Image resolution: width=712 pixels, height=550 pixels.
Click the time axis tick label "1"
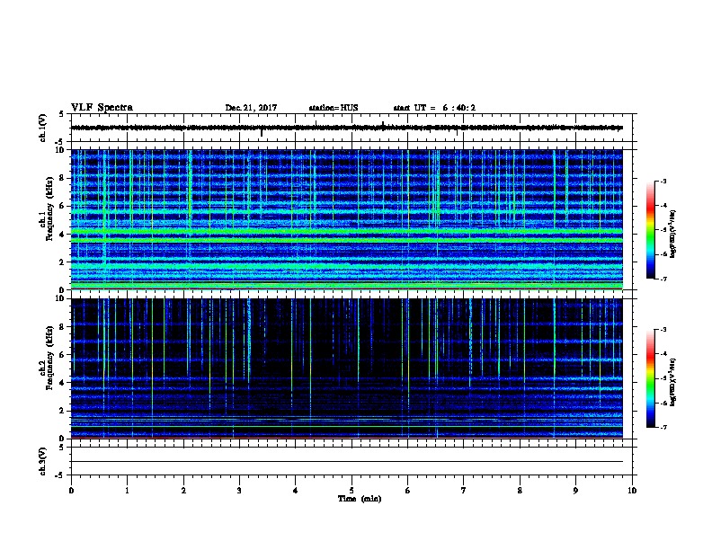point(127,491)
